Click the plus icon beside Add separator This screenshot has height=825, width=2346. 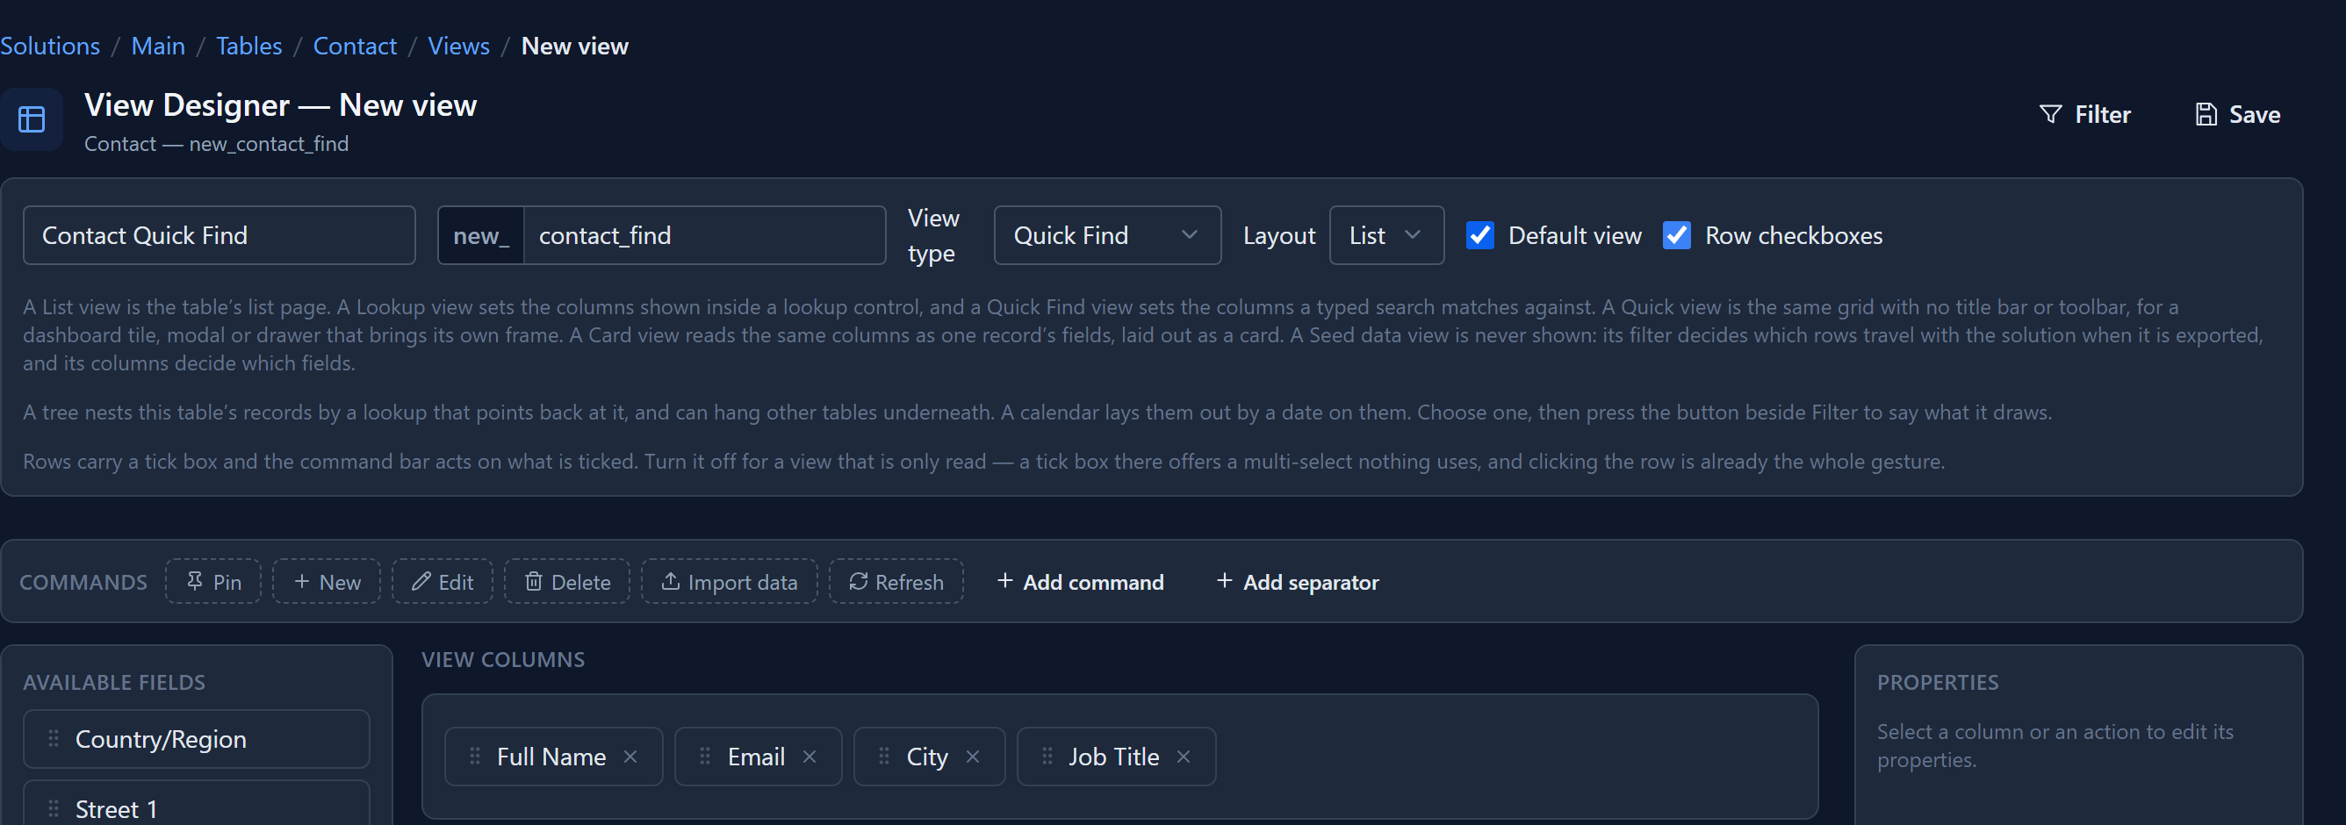pos(1224,580)
